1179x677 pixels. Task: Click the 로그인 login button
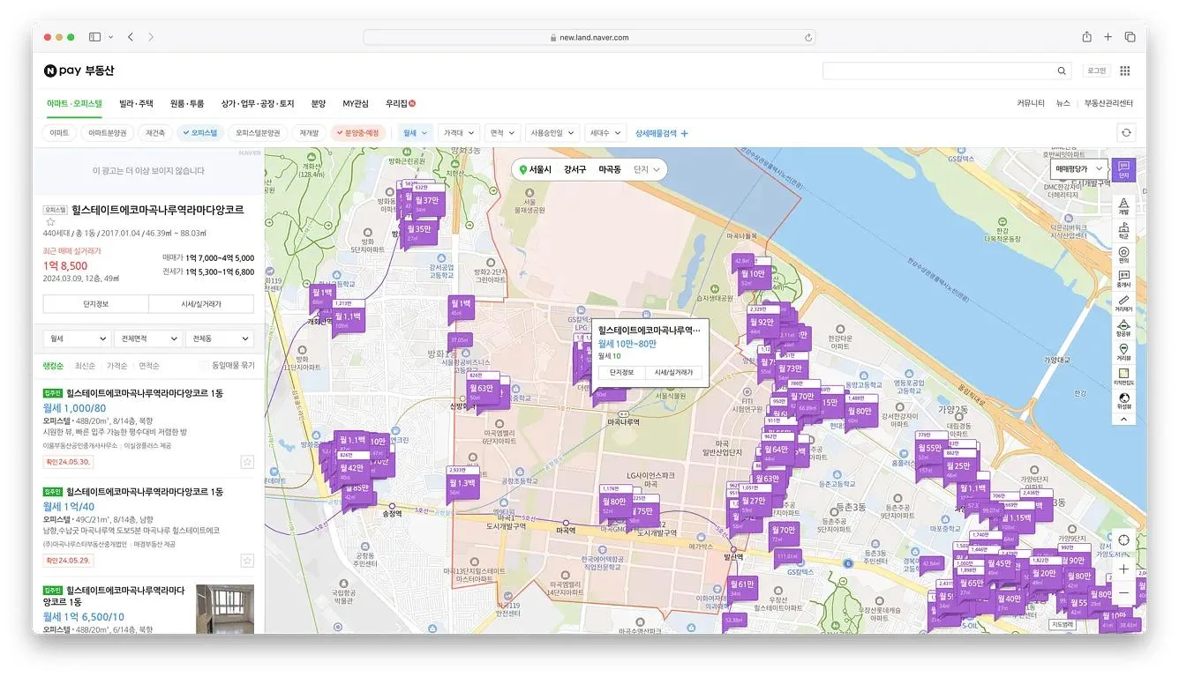click(x=1096, y=71)
